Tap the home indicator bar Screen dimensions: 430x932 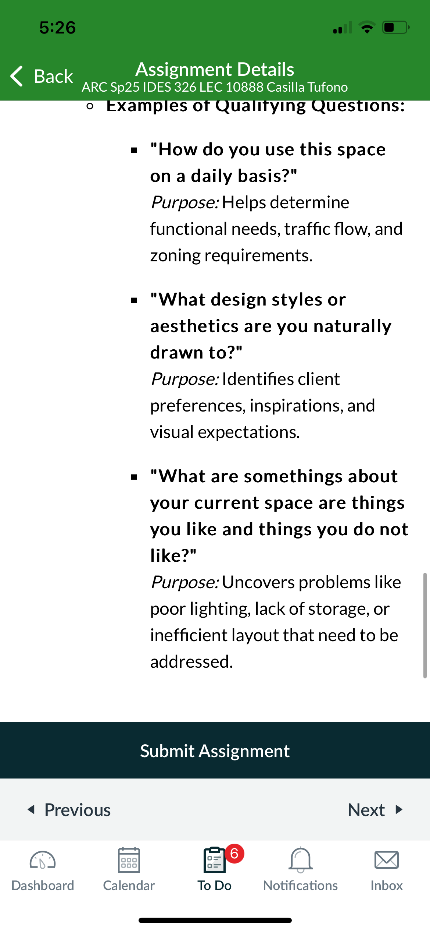215,920
